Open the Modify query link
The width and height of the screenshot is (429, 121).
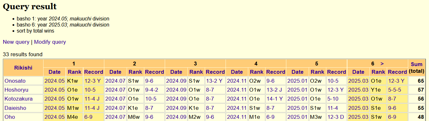coord(50,42)
